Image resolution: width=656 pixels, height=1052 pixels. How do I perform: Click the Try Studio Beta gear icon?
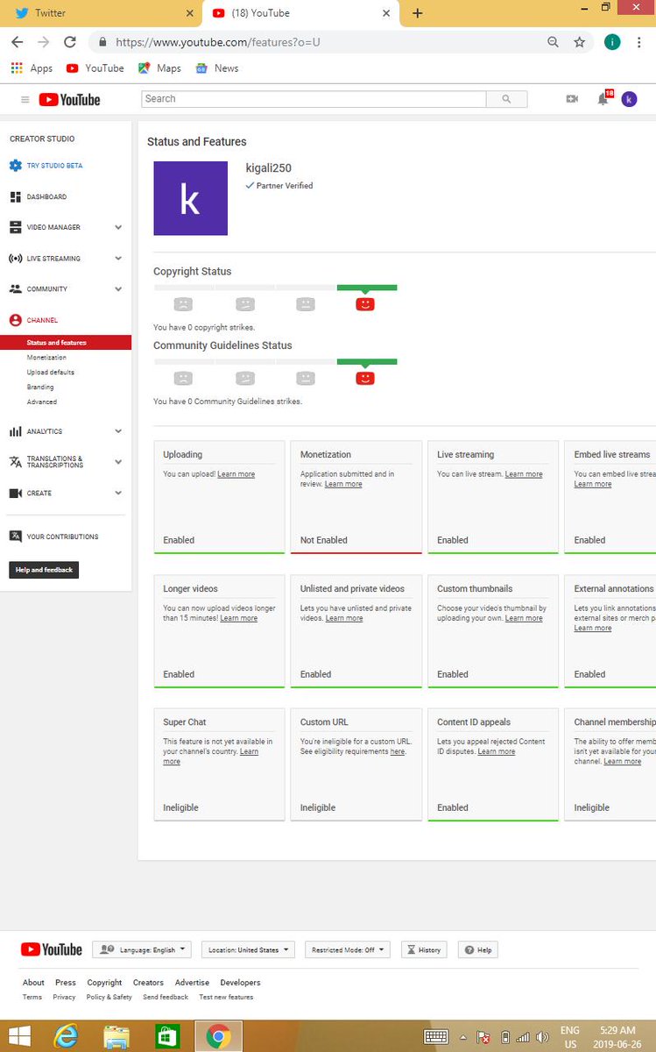(x=15, y=166)
